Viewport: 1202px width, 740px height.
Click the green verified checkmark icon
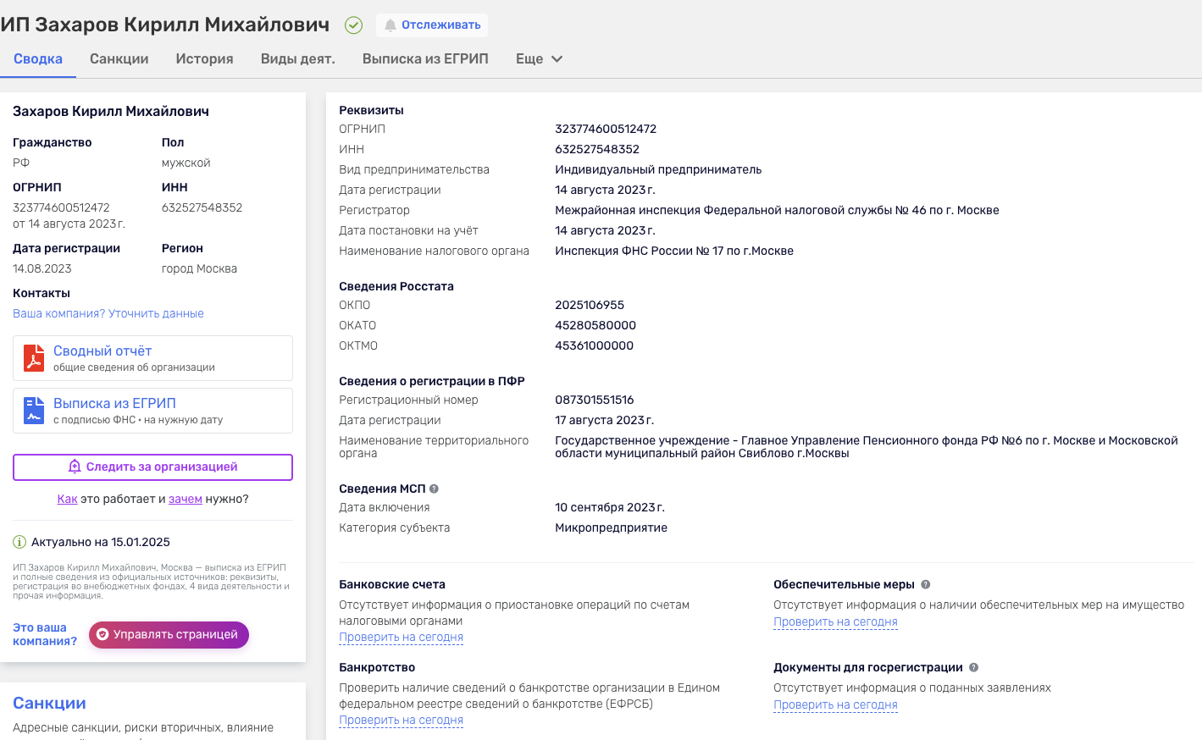pos(353,25)
